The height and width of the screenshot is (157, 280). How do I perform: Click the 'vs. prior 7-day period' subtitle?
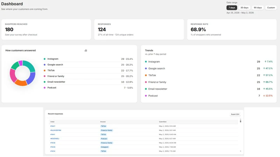(x=155, y=54)
